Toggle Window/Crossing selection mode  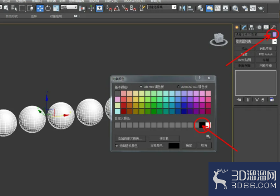30,8
